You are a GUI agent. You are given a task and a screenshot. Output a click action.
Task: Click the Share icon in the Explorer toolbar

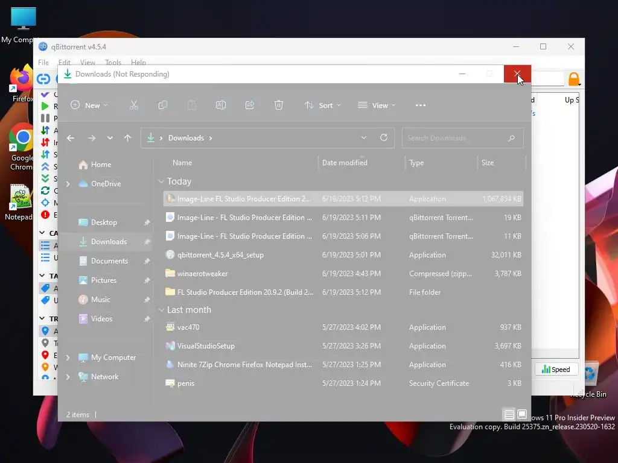[x=250, y=105]
